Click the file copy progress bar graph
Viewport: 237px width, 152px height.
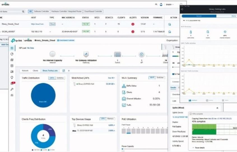coord(214,129)
